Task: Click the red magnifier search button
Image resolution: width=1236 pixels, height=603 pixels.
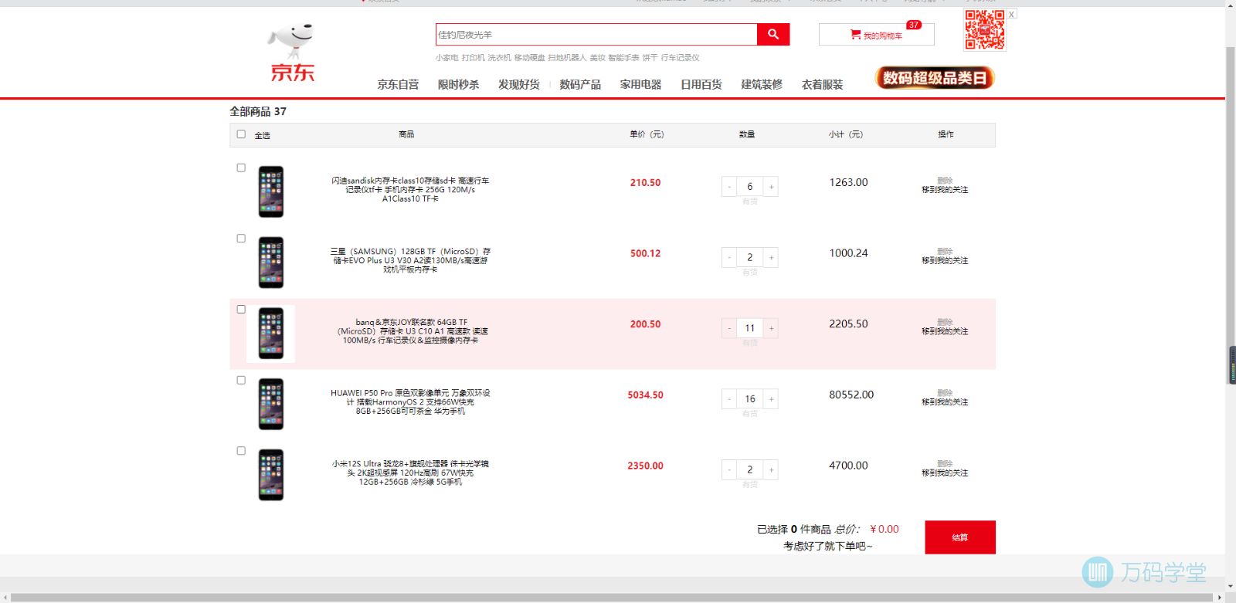Action: point(773,34)
